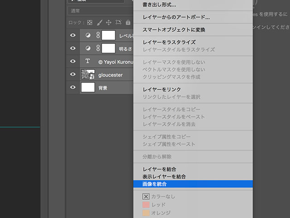Click the レベル補正 adjustment layer icon

[x=88, y=35]
